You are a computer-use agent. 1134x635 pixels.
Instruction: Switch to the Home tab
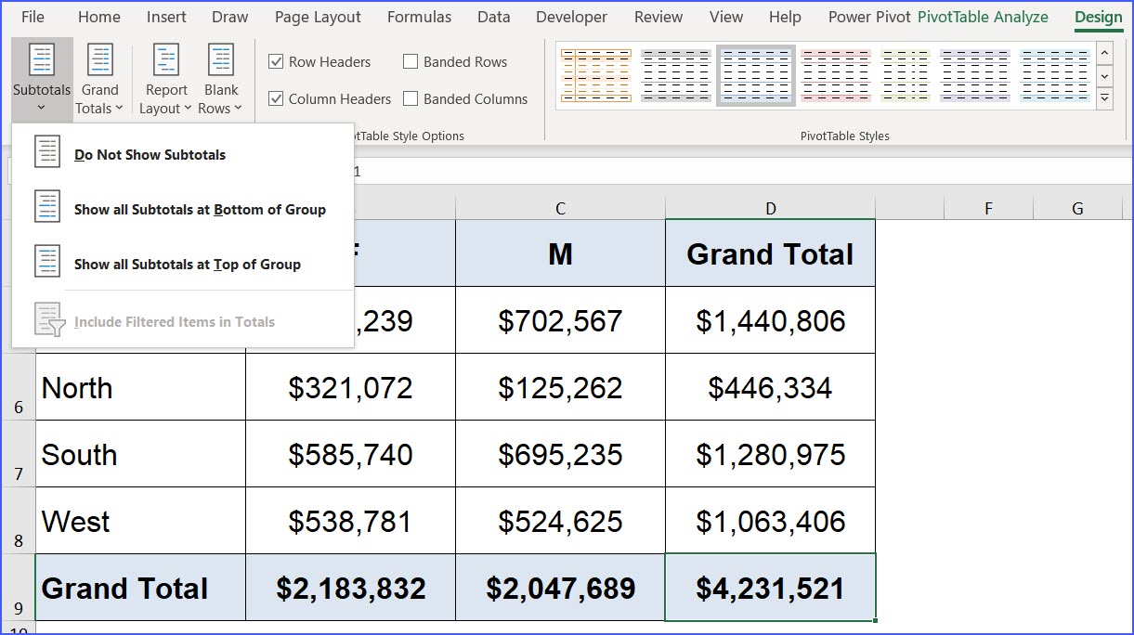coord(99,17)
